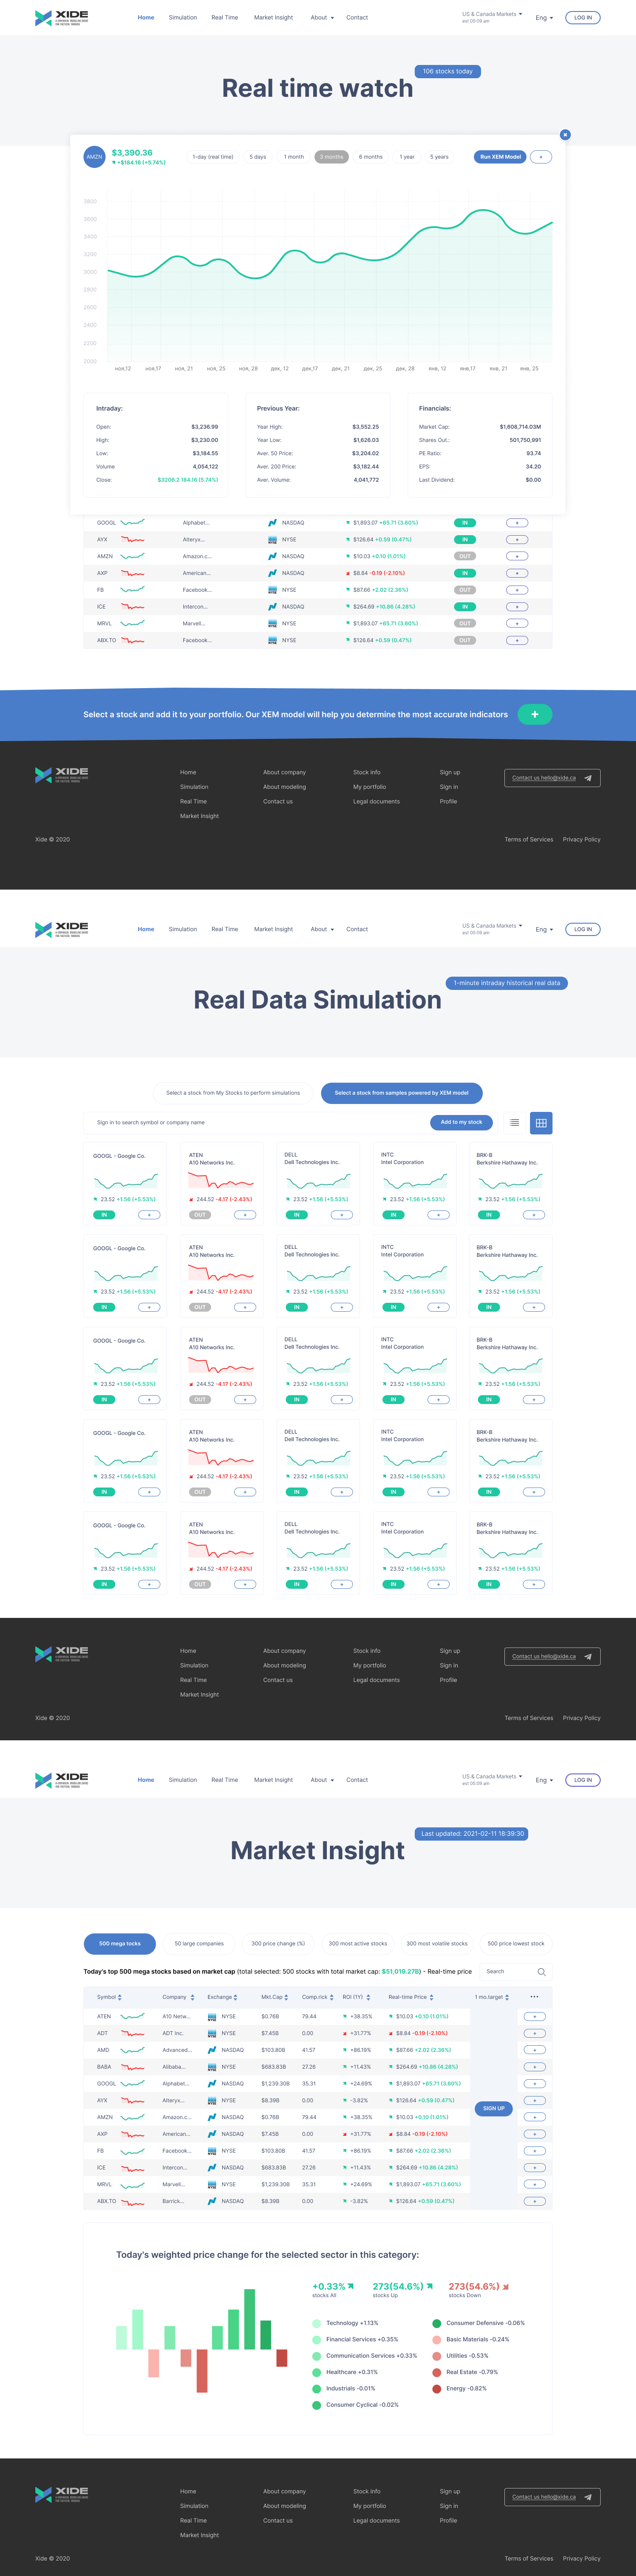Click the Add to my stock button
636x2576 pixels.
click(461, 1122)
